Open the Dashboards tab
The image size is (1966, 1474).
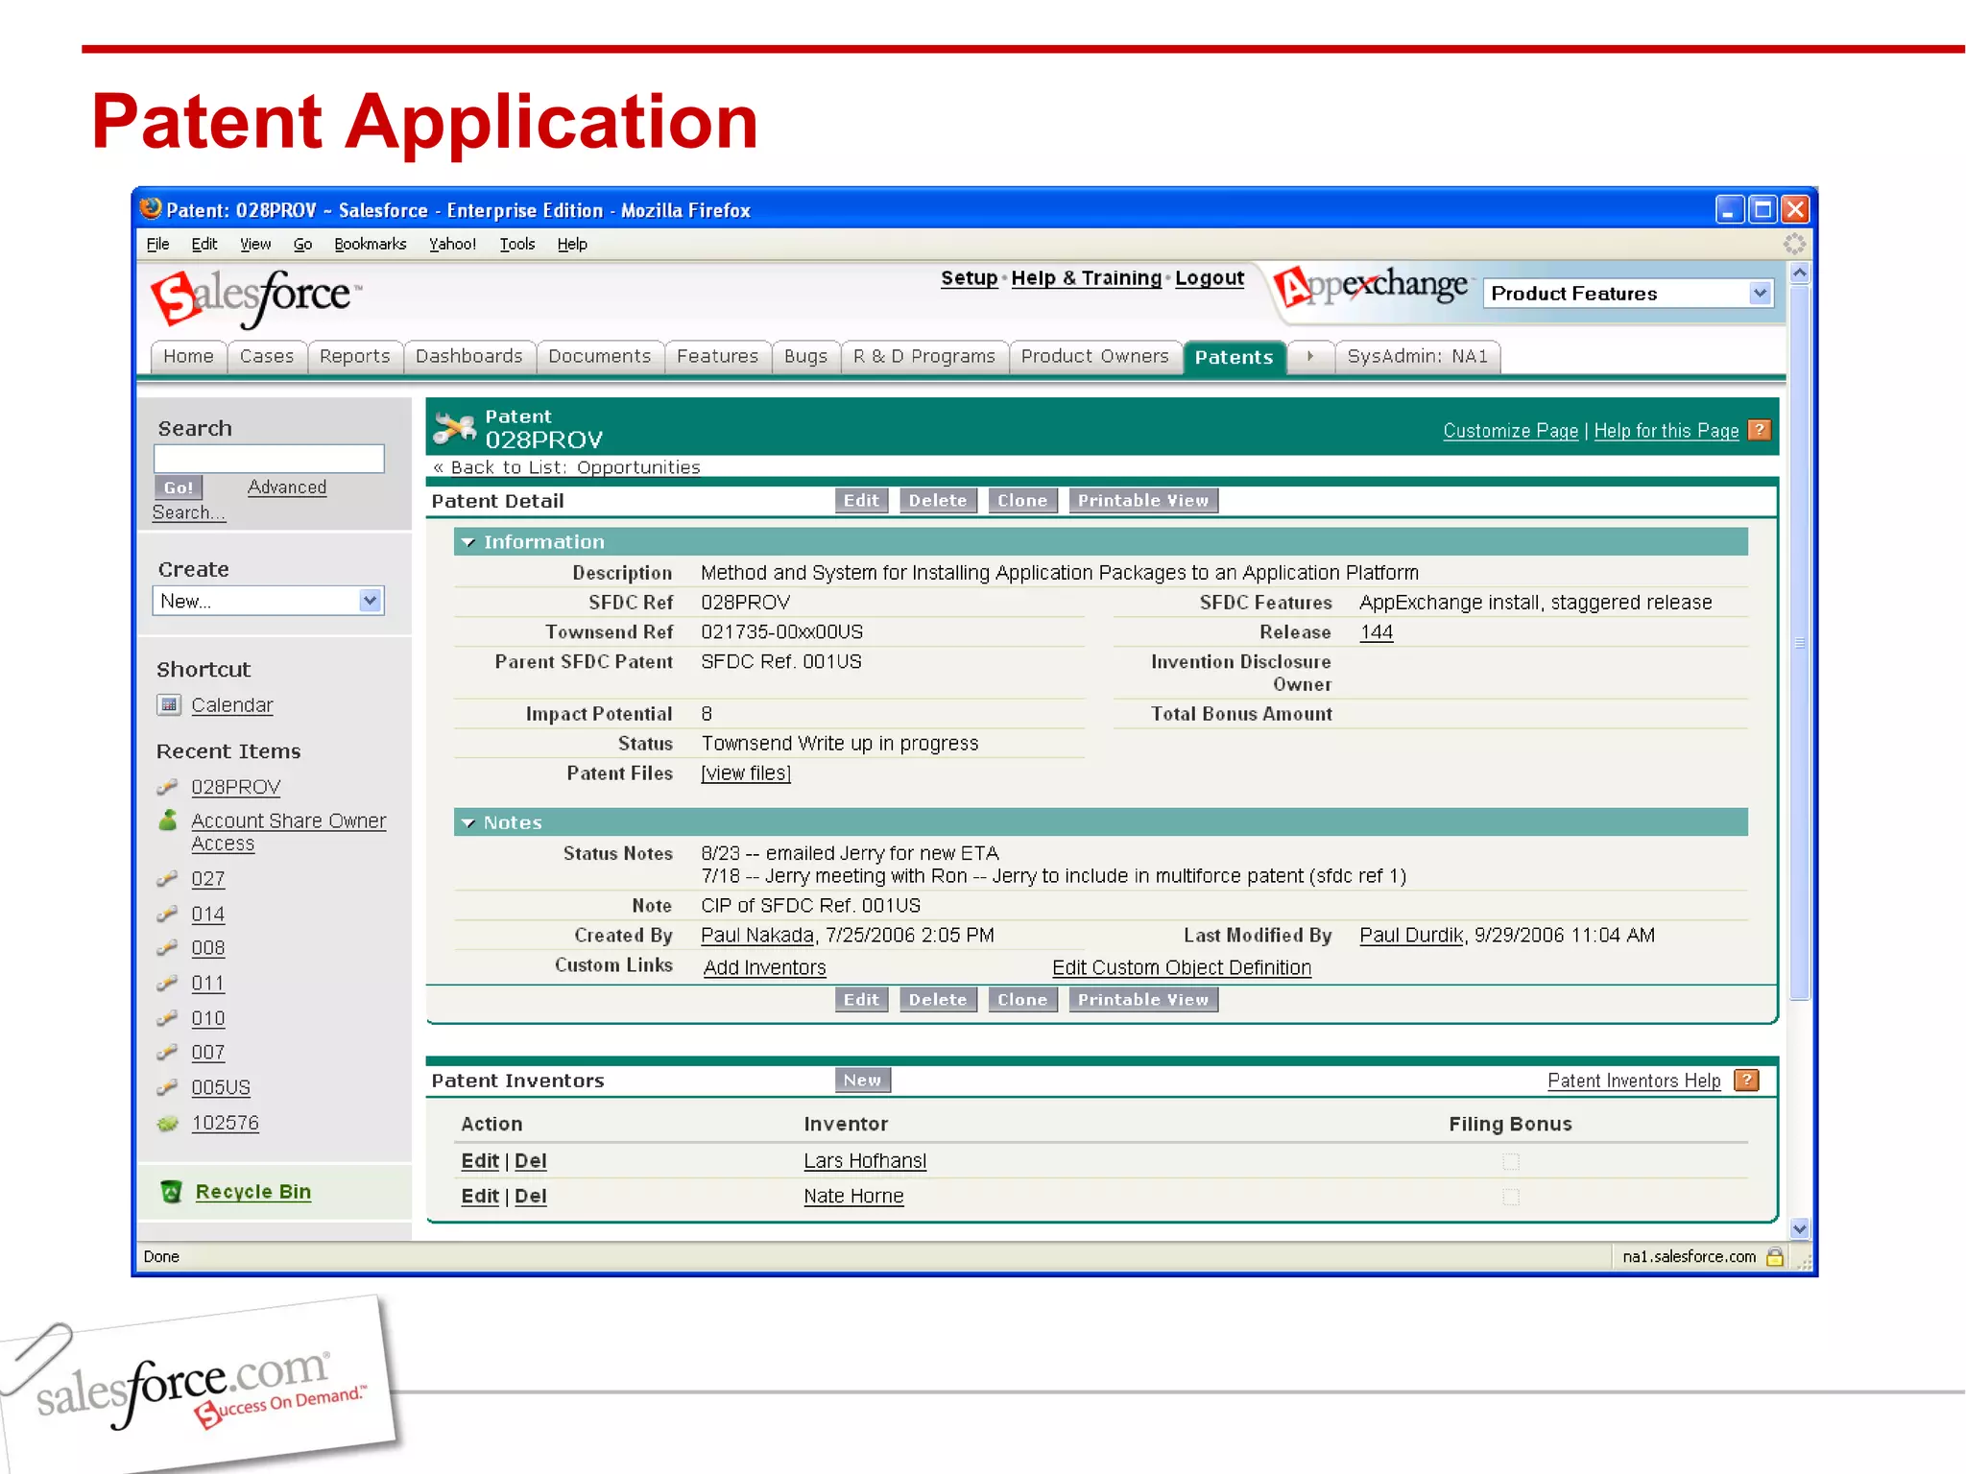(x=469, y=357)
